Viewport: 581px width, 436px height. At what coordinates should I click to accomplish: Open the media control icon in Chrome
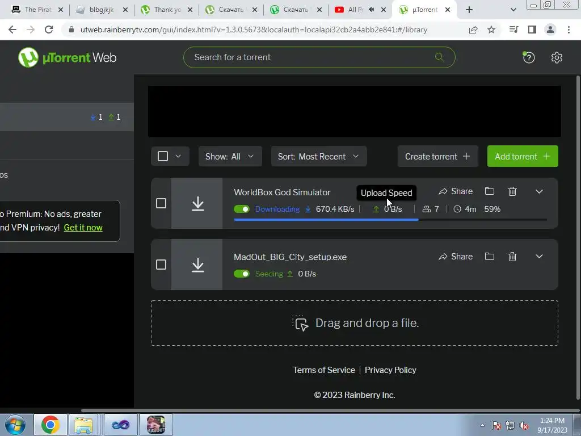pyautogui.click(x=513, y=30)
